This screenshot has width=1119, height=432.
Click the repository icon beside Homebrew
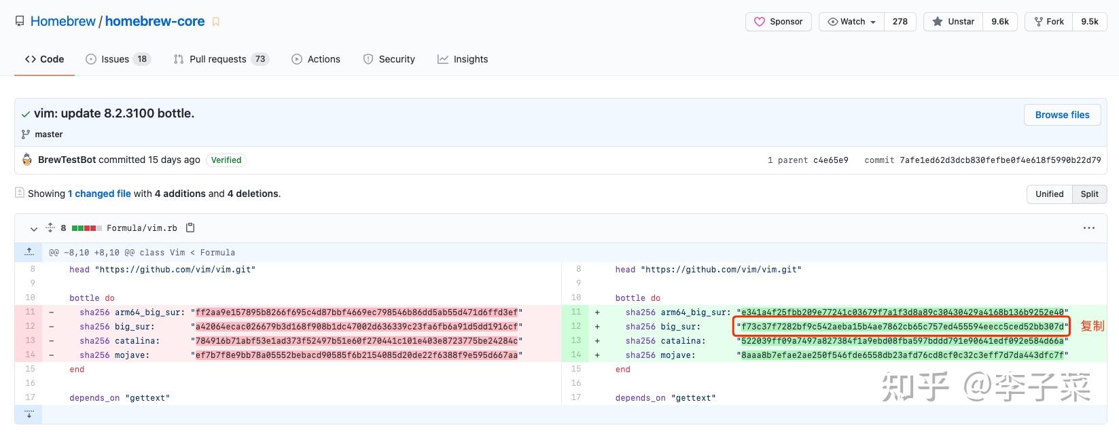coord(20,22)
